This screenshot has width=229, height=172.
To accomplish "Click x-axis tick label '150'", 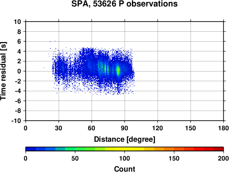I will 191,128.
